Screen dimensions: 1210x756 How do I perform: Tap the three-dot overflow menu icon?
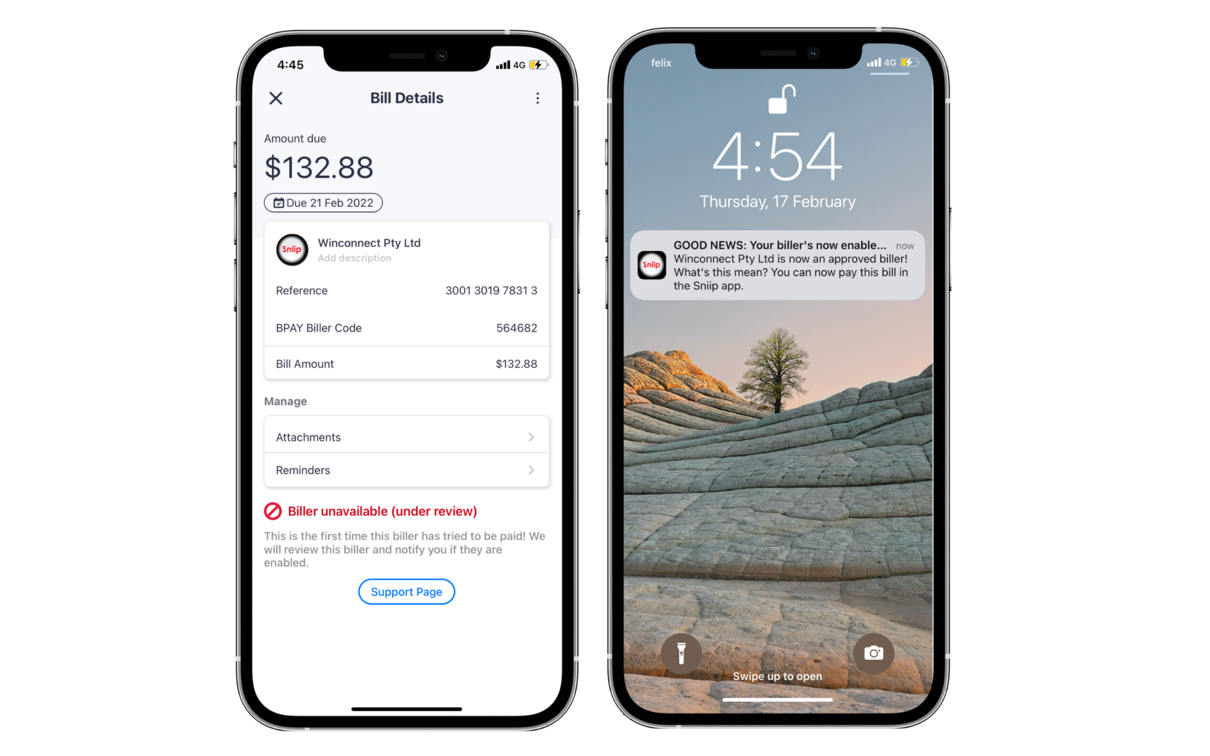point(538,99)
